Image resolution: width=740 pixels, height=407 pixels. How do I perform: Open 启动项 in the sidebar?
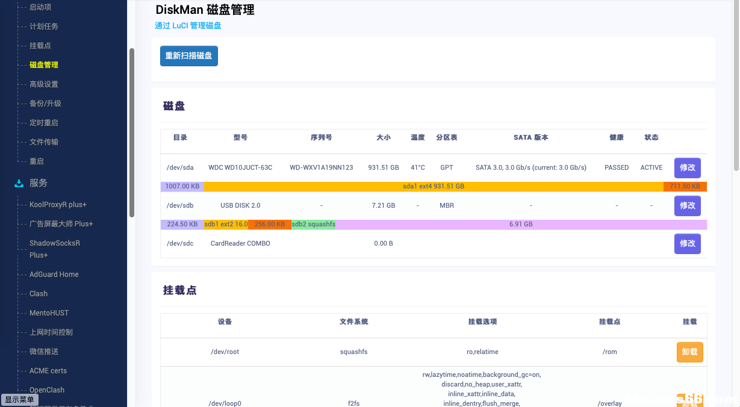[x=40, y=7]
